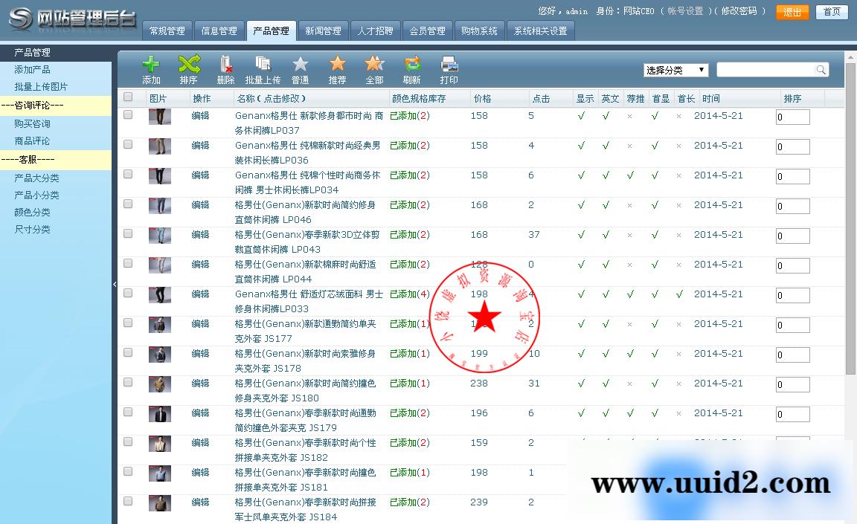Click the 刷新 refresh icon
This screenshot has width=857, height=524.
[x=411, y=65]
